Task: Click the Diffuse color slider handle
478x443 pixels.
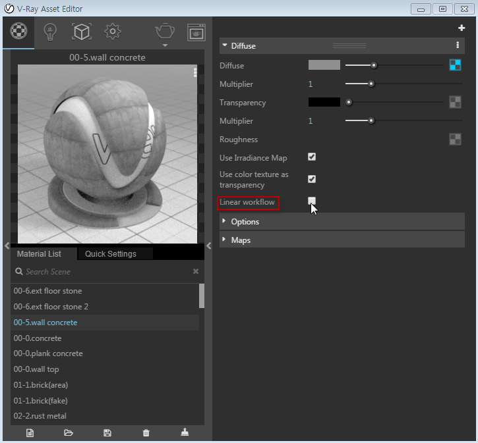Action: tap(373, 65)
